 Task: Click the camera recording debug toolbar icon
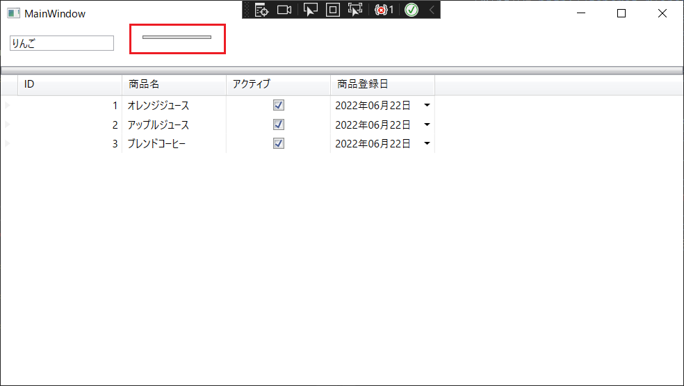pos(284,10)
